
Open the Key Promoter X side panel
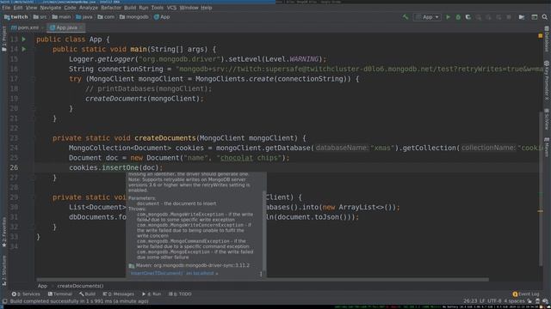coord(547,81)
